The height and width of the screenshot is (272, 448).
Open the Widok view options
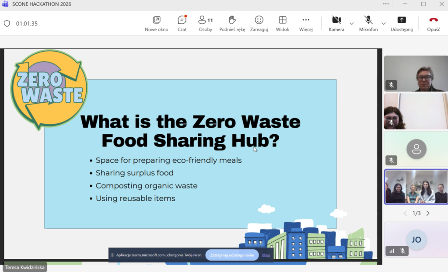click(283, 23)
